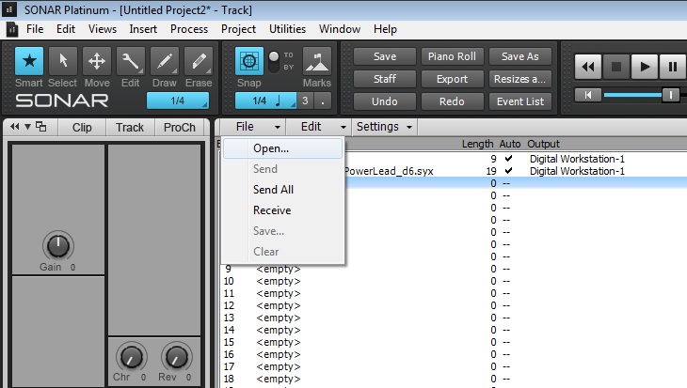Click the Return to Zero button

click(588, 95)
